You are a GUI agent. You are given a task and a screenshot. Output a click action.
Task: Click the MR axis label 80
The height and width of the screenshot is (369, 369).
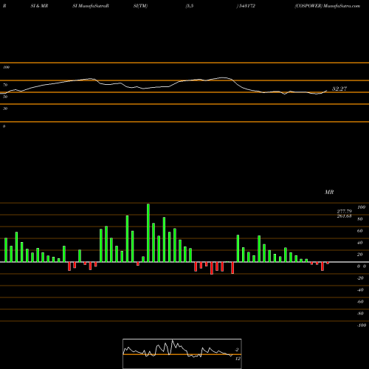point(360,219)
